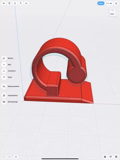Undo the last action
Screen dimensions: 120x160
coord(4,157)
